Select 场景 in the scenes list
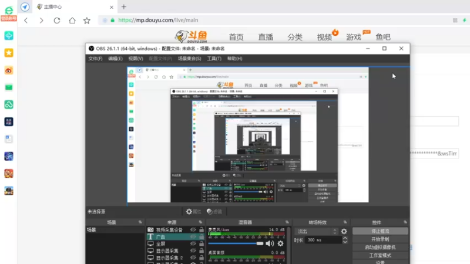 click(x=115, y=230)
